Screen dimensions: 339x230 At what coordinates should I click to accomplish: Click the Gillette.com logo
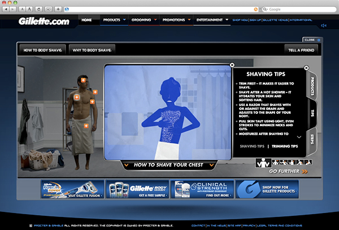(x=44, y=21)
